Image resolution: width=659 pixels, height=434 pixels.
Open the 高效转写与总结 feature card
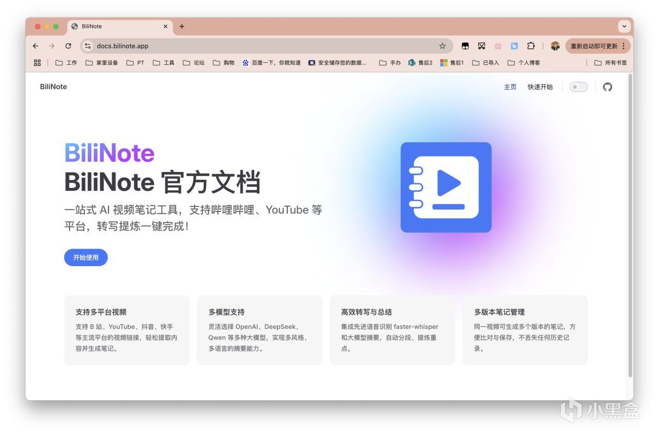[x=392, y=330]
